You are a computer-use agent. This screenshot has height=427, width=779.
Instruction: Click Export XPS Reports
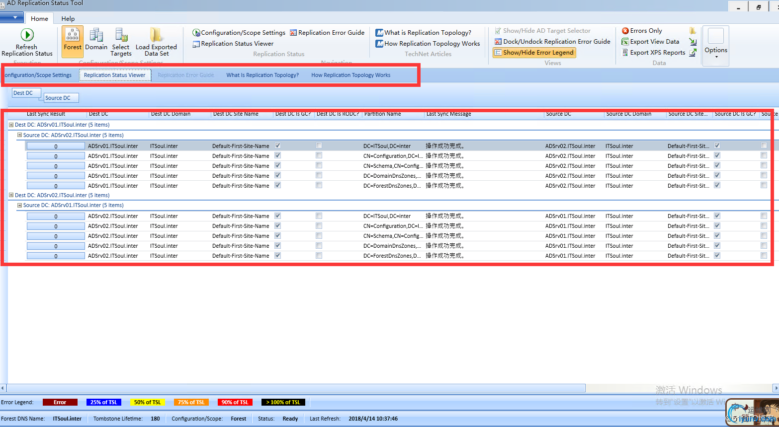click(653, 53)
